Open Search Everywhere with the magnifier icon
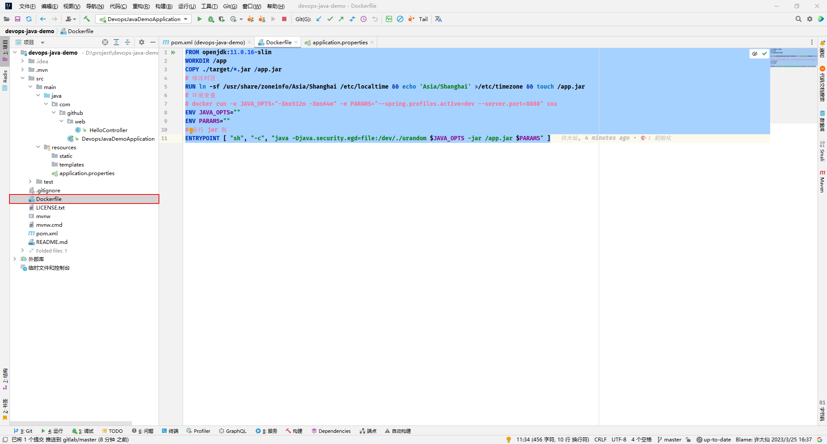 coord(798,19)
